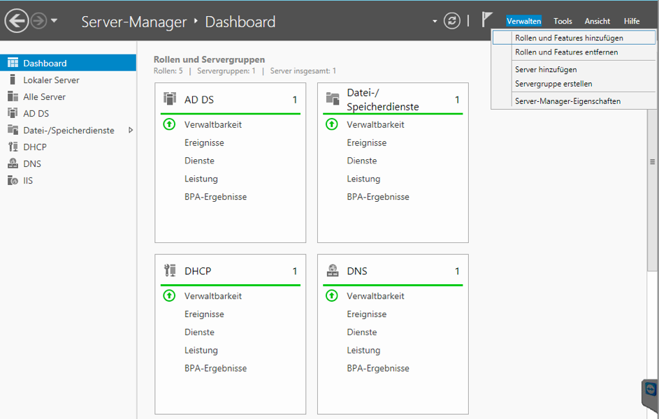Open Leistung in AD DS tile
This screenshot has width=659, height=419.
tap(201, 179)
